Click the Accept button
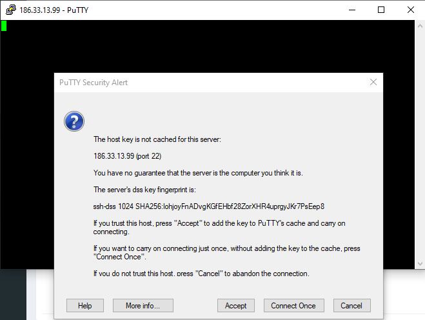Viewport: 425px width, 320px height. 236,306
